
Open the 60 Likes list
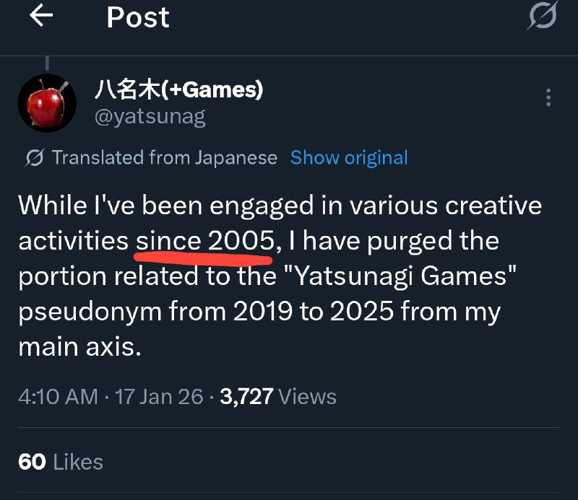click(x=61, y=462)
